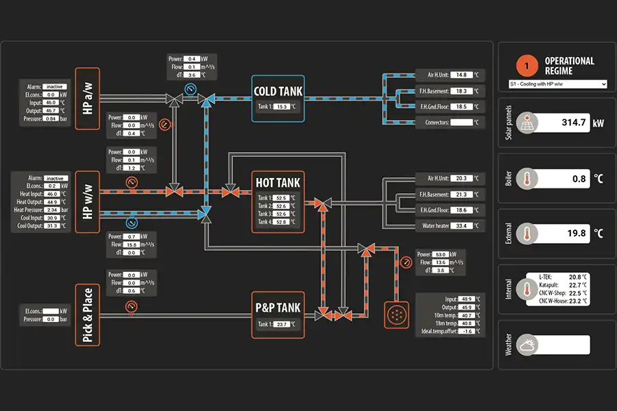Select the HP a/w heat pump block
Screen dimensions: 617x411
pyautogui.click(x=87, y=99)
